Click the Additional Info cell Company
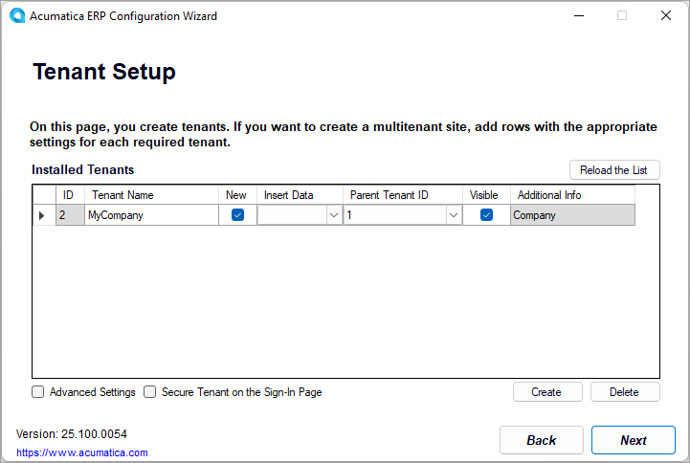 pos(572,215)
